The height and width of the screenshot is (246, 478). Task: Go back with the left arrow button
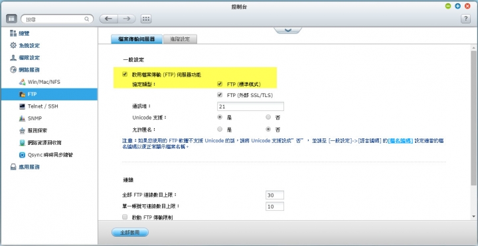(x=108, y=19)
